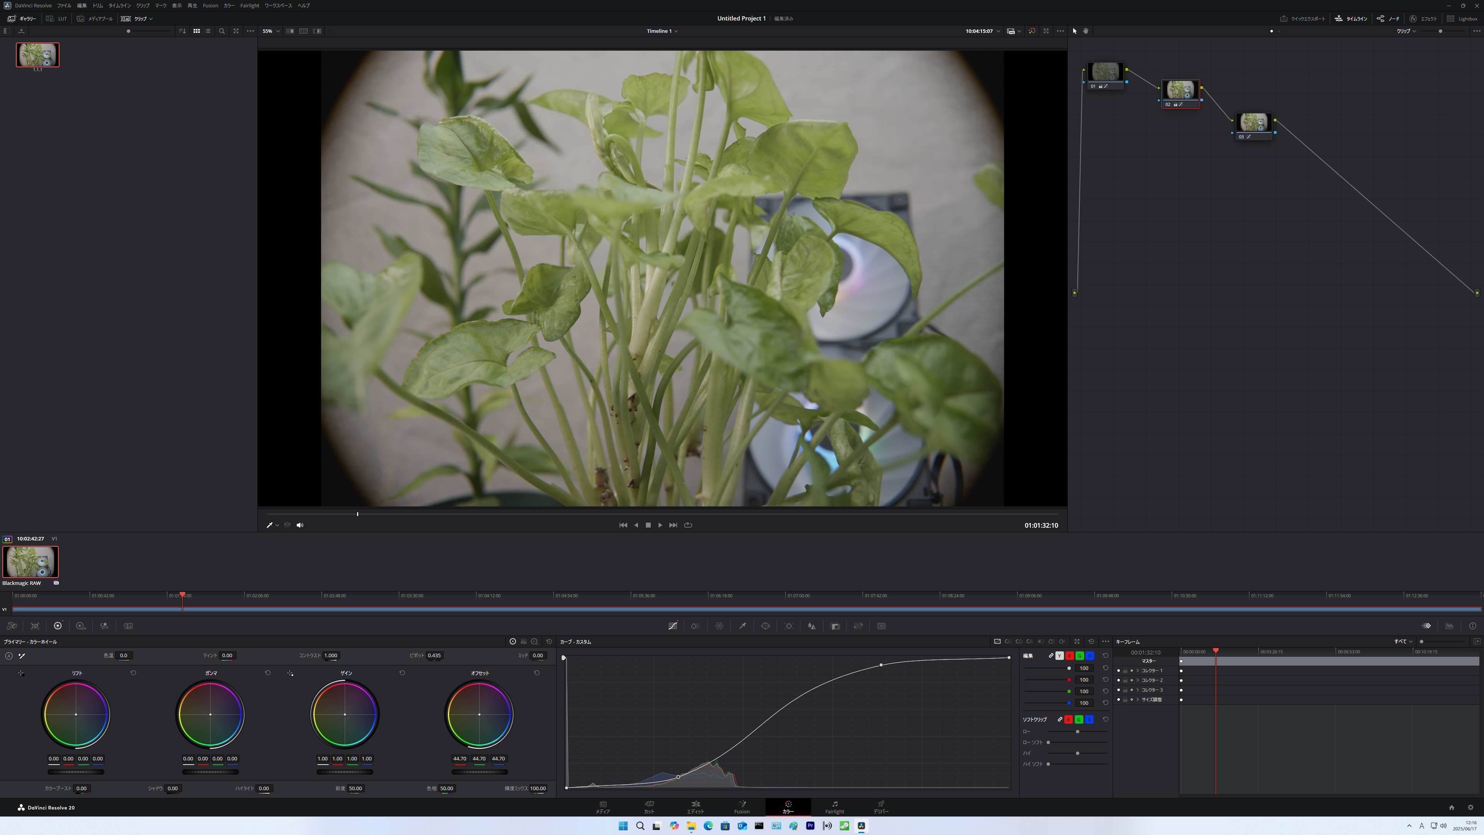This screenshot has height=835, width=1484.
Task: Select the Blackmagic RAW clip thumbnail
Action: click(x=31, y=562)
